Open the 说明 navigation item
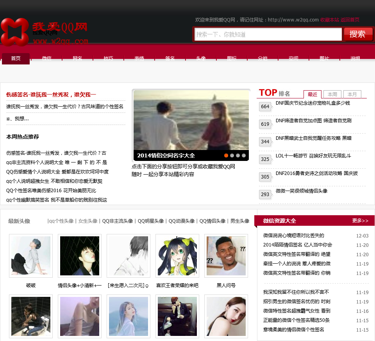This screenshot has height=341, width=375. [x=355, y=58]
